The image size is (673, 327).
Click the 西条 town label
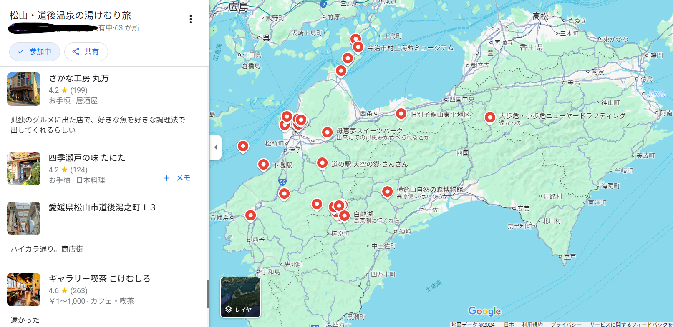pos(366,113)
